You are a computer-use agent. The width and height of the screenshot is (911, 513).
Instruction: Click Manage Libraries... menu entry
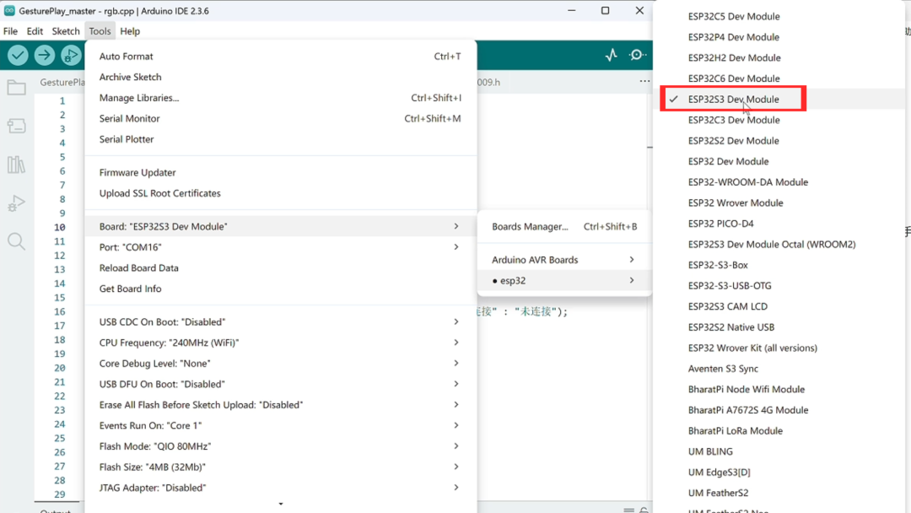[x=281, y=98]
